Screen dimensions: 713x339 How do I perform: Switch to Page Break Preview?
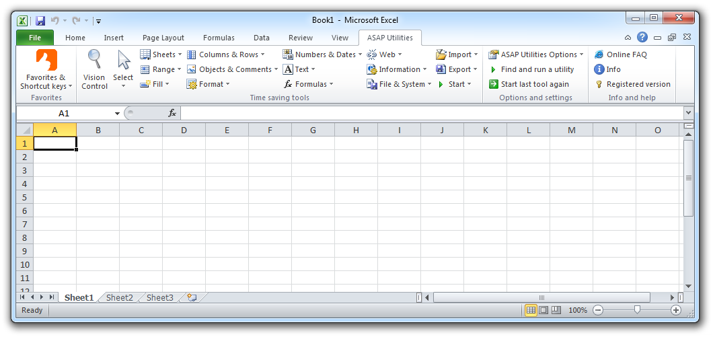(x=556, y=310)
